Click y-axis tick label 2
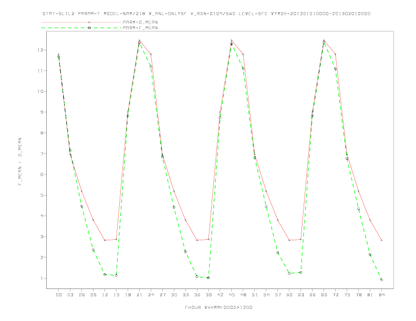416x321 pixels. pos(41,258)
